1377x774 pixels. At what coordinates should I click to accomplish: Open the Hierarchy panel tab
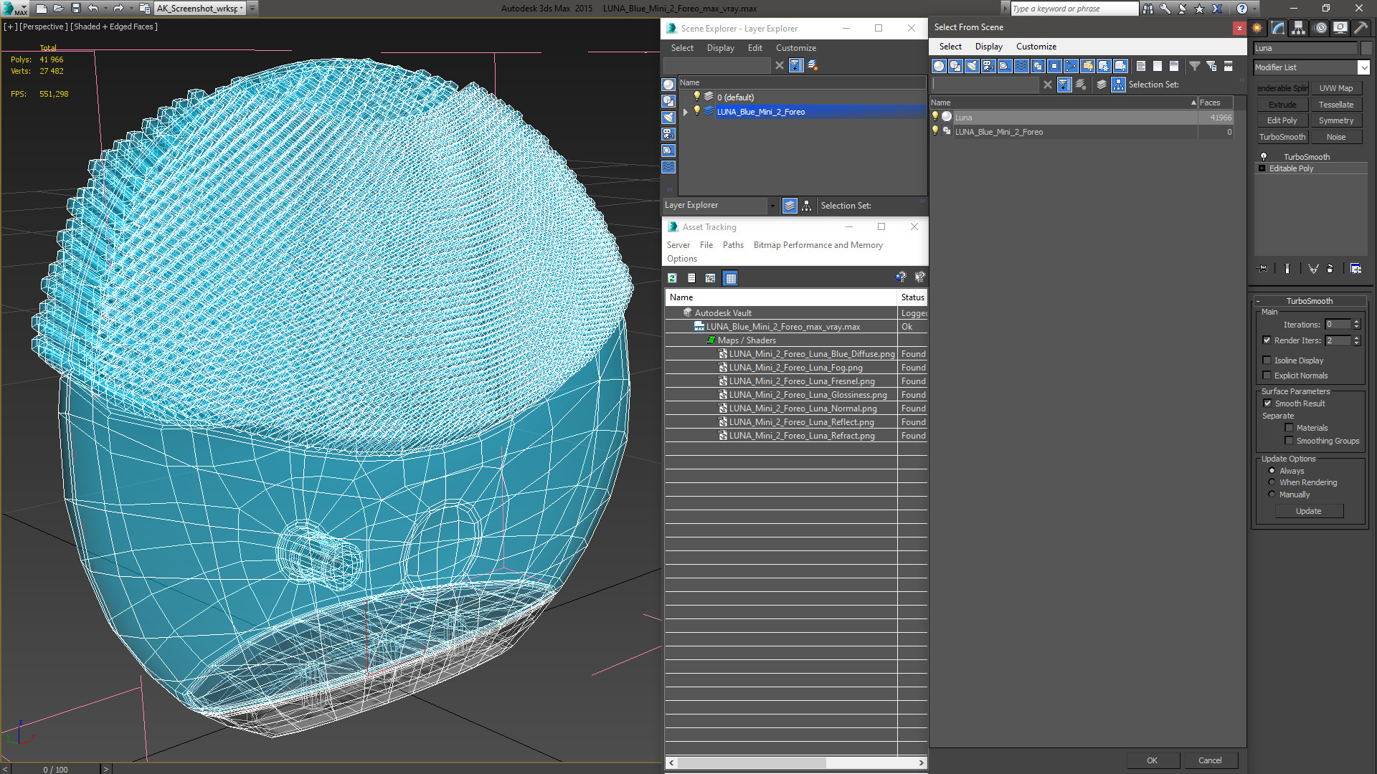coord(1299,28)
